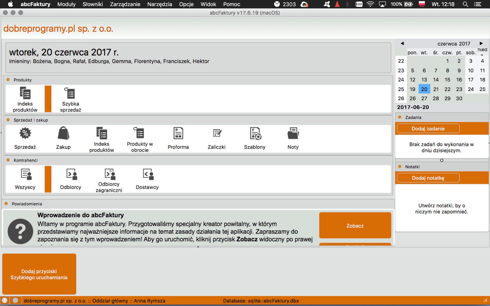Click the Zobacz button
Screen dimensions: 490x306
click(x=355, y=225)
